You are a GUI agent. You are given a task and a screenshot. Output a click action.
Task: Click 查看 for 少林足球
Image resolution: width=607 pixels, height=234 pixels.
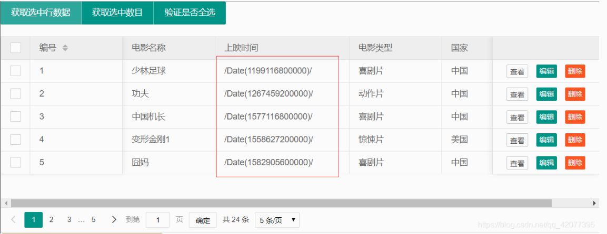click(517, 71)
